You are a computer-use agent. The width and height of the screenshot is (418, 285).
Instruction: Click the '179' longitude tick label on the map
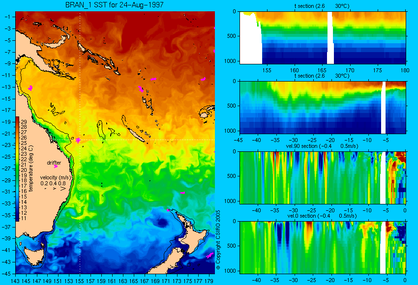pos(209,281)
